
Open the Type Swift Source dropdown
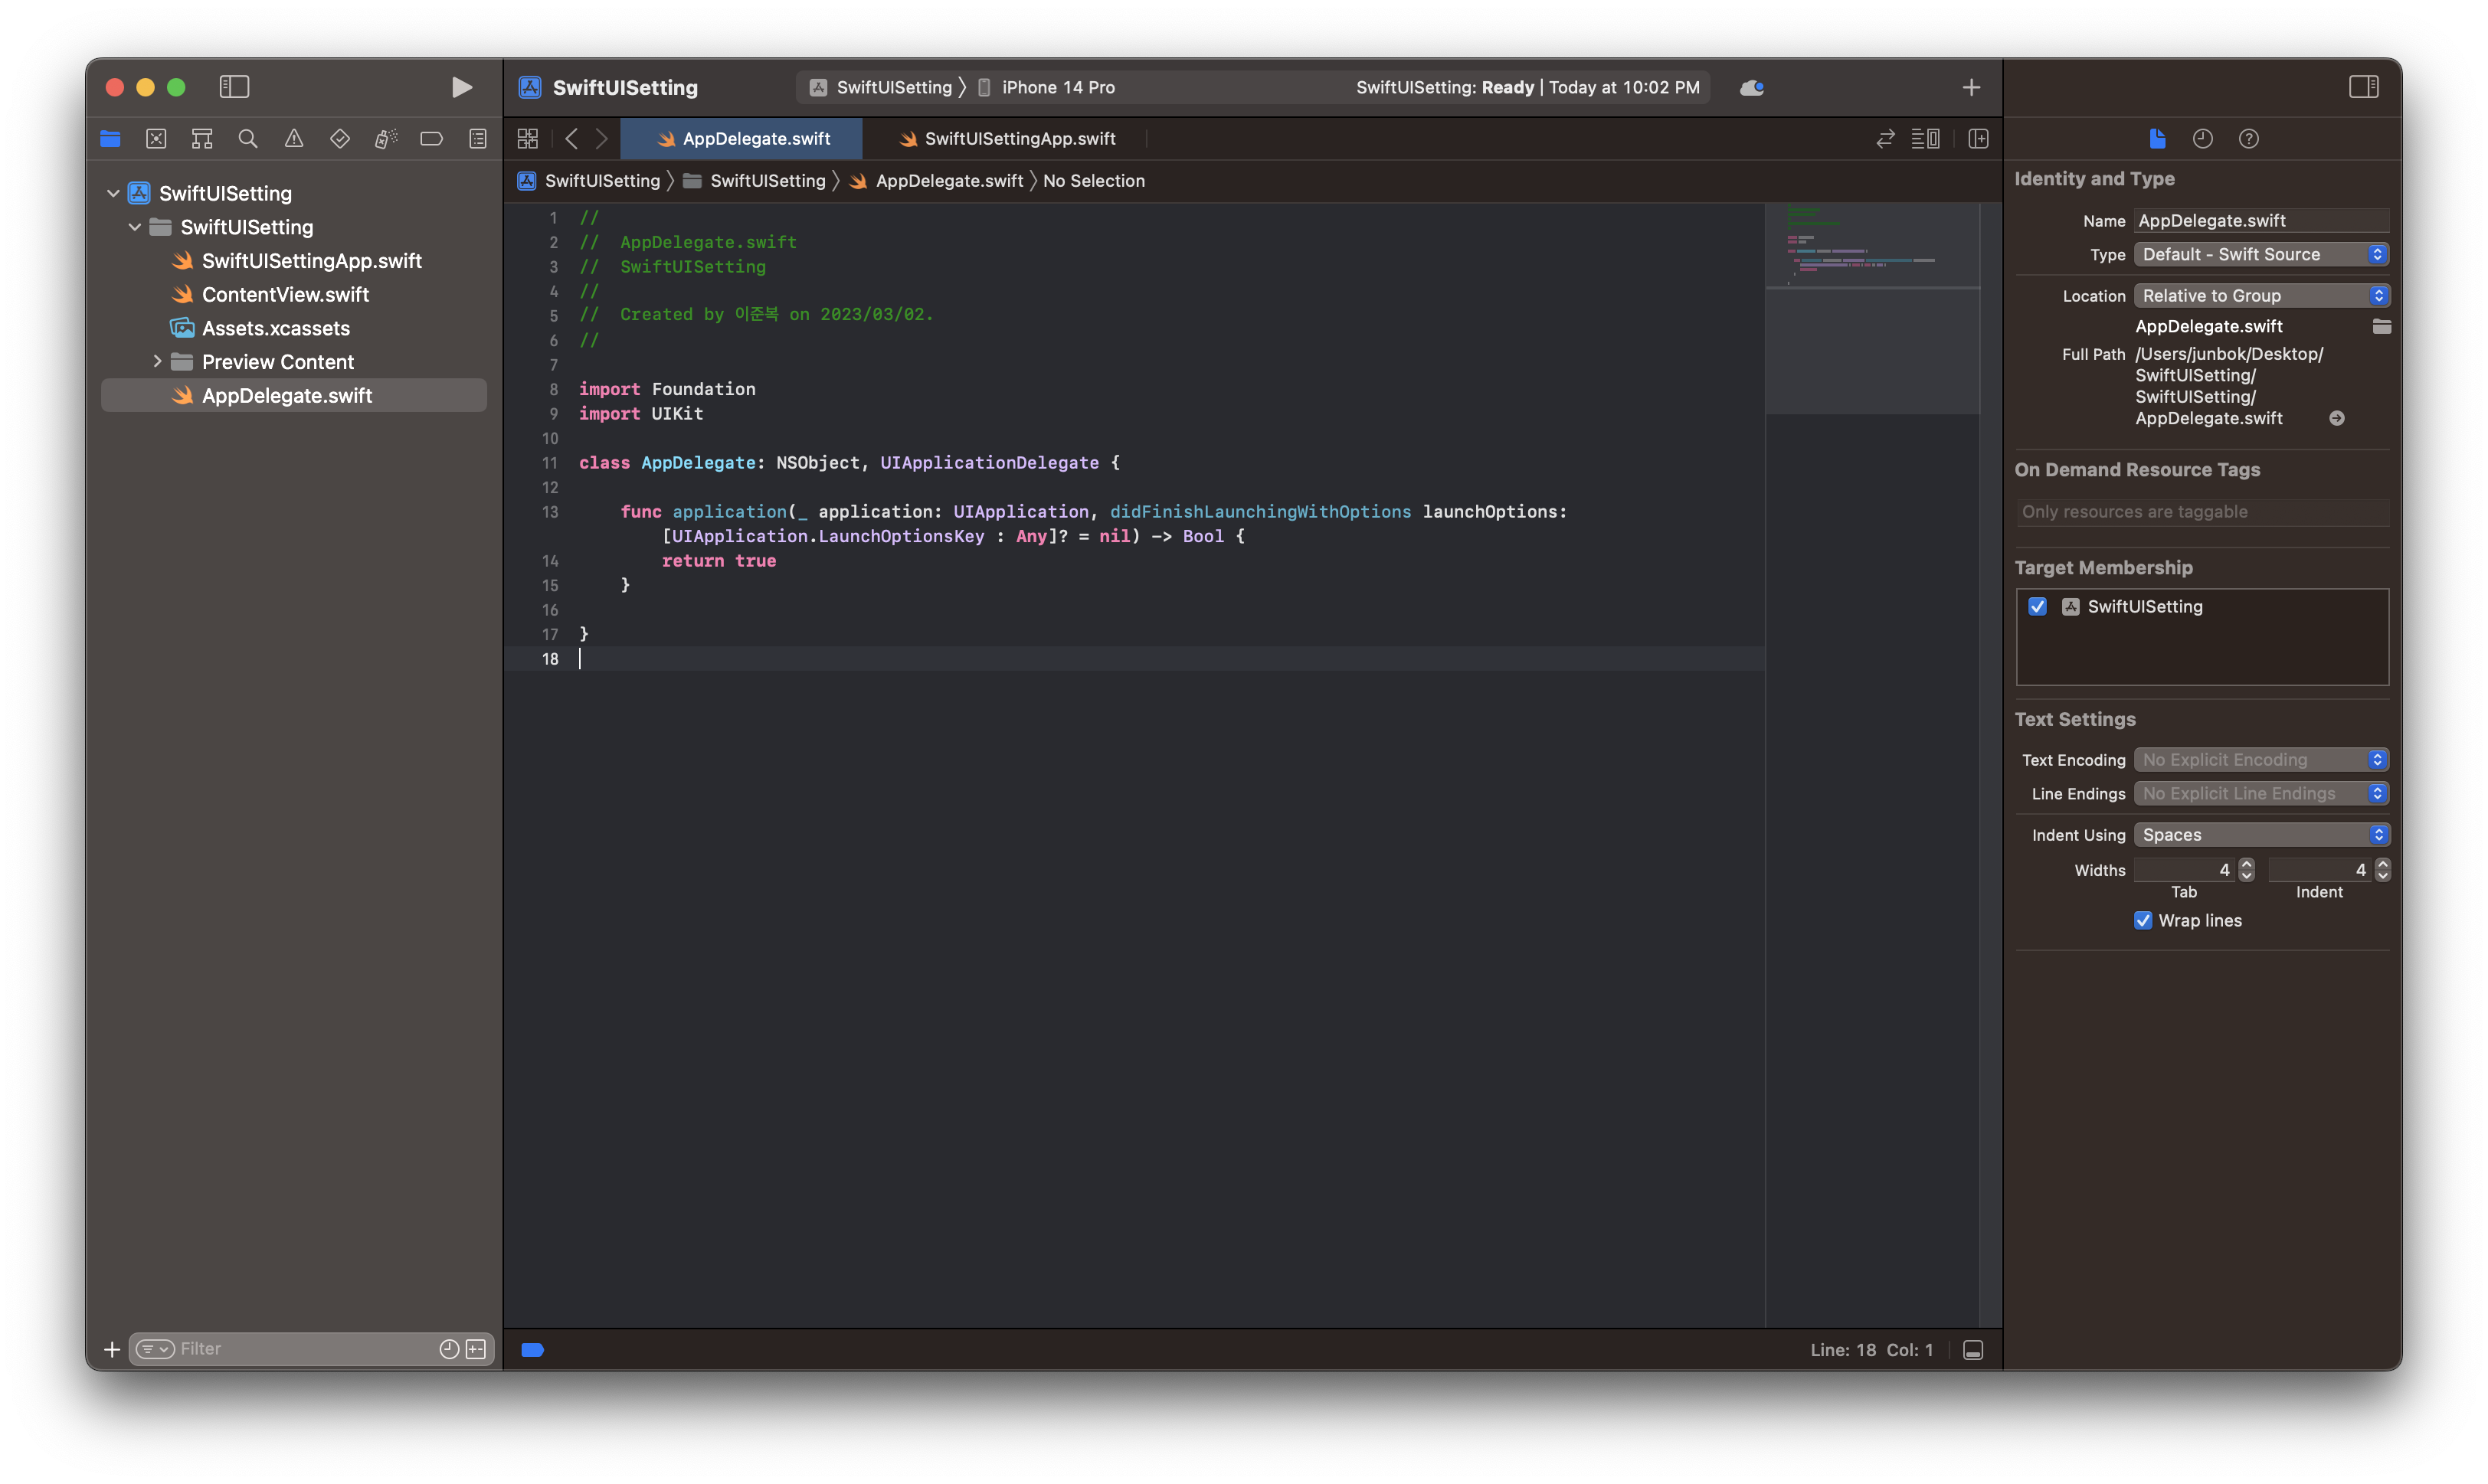point(2260,255)
